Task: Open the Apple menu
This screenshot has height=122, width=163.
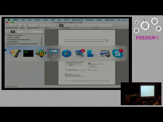Action: (x=9, y=20)
